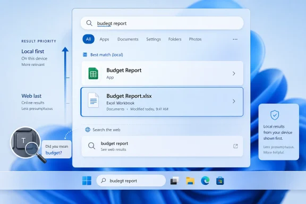Click 'See web results' text

coord(113,149)
